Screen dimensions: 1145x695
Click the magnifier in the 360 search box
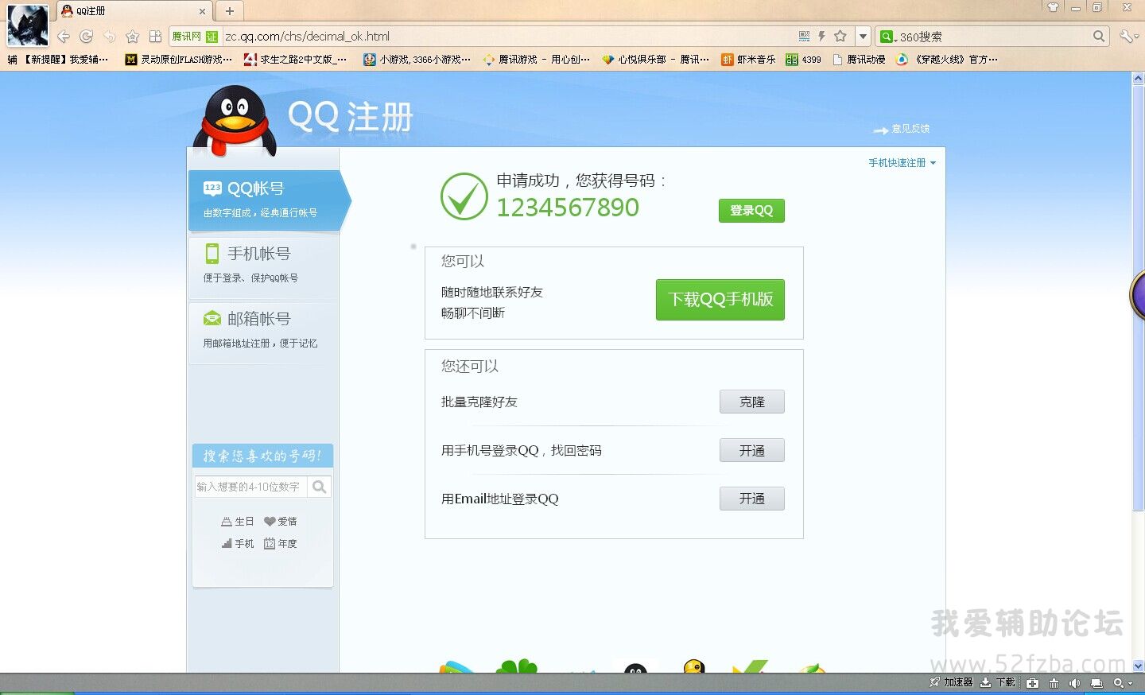(1099, 37)
